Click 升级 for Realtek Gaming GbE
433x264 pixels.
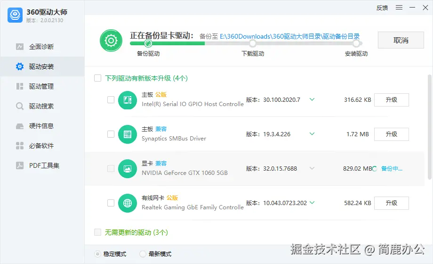[x=391, y=203]
